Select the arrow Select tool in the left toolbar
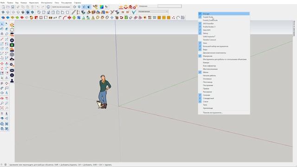Screen dimensions: 297x167 pos(2,24)
